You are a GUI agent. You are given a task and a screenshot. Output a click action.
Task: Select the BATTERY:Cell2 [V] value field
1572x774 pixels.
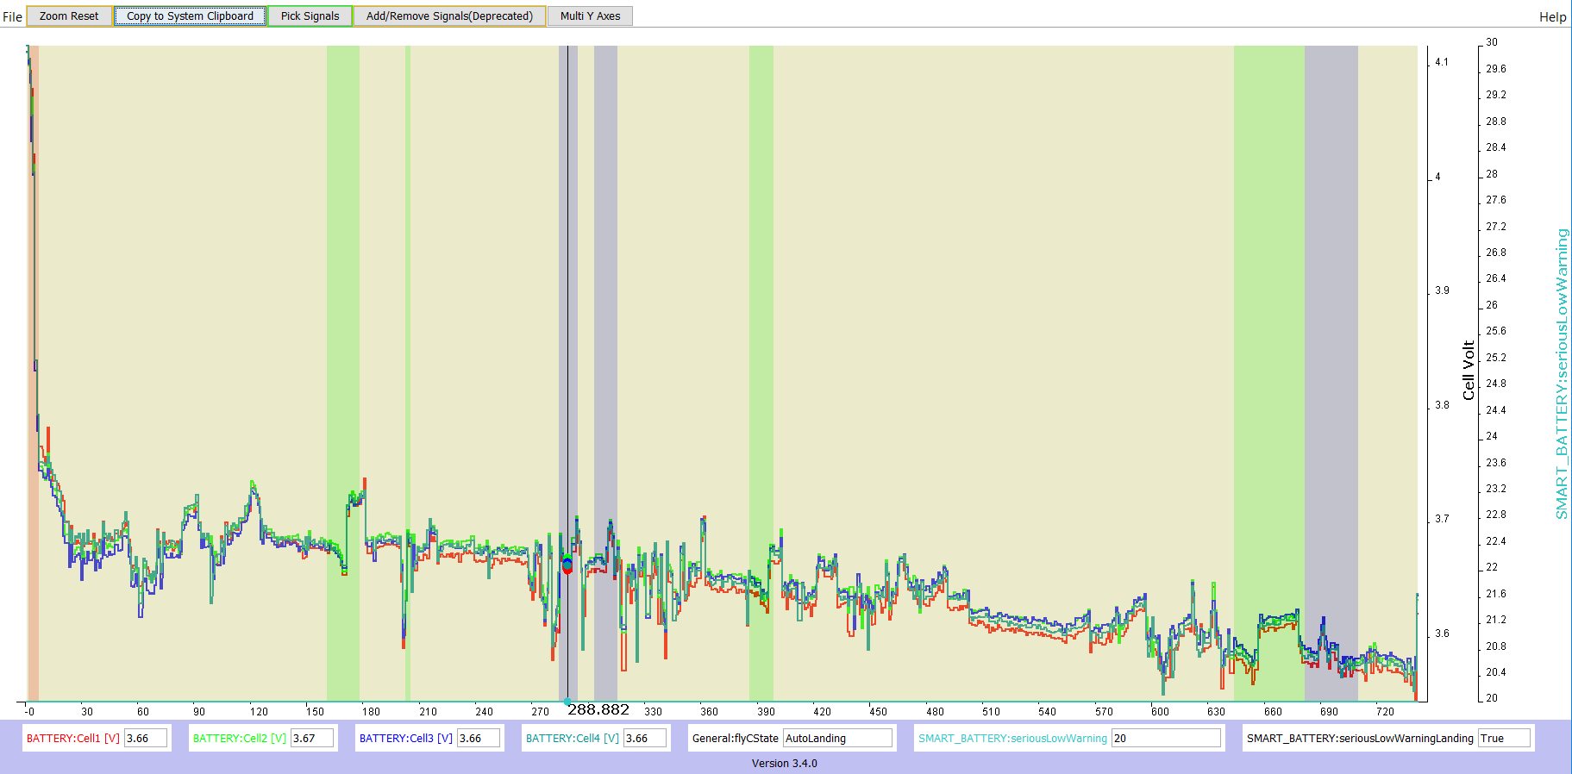tap(312, 738)
